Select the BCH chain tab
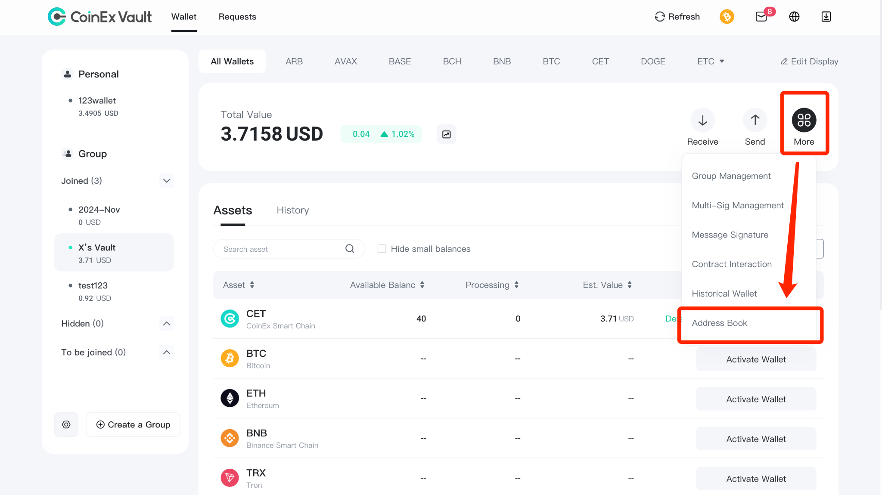Viewport: 882px width, 495px height. pos(452,62)
